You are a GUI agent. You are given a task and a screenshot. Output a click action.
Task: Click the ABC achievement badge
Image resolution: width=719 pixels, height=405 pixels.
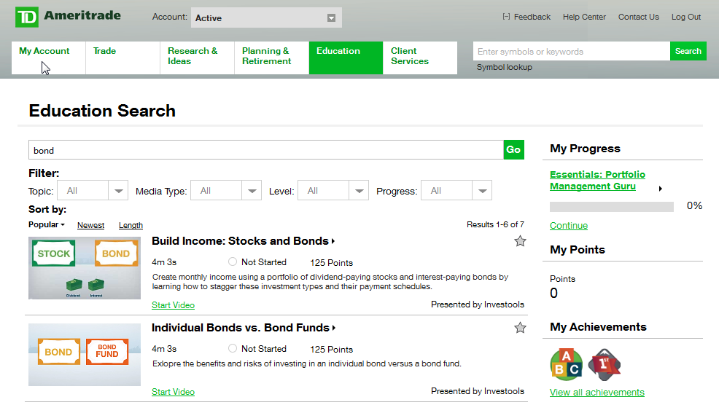tap(566, 364)
